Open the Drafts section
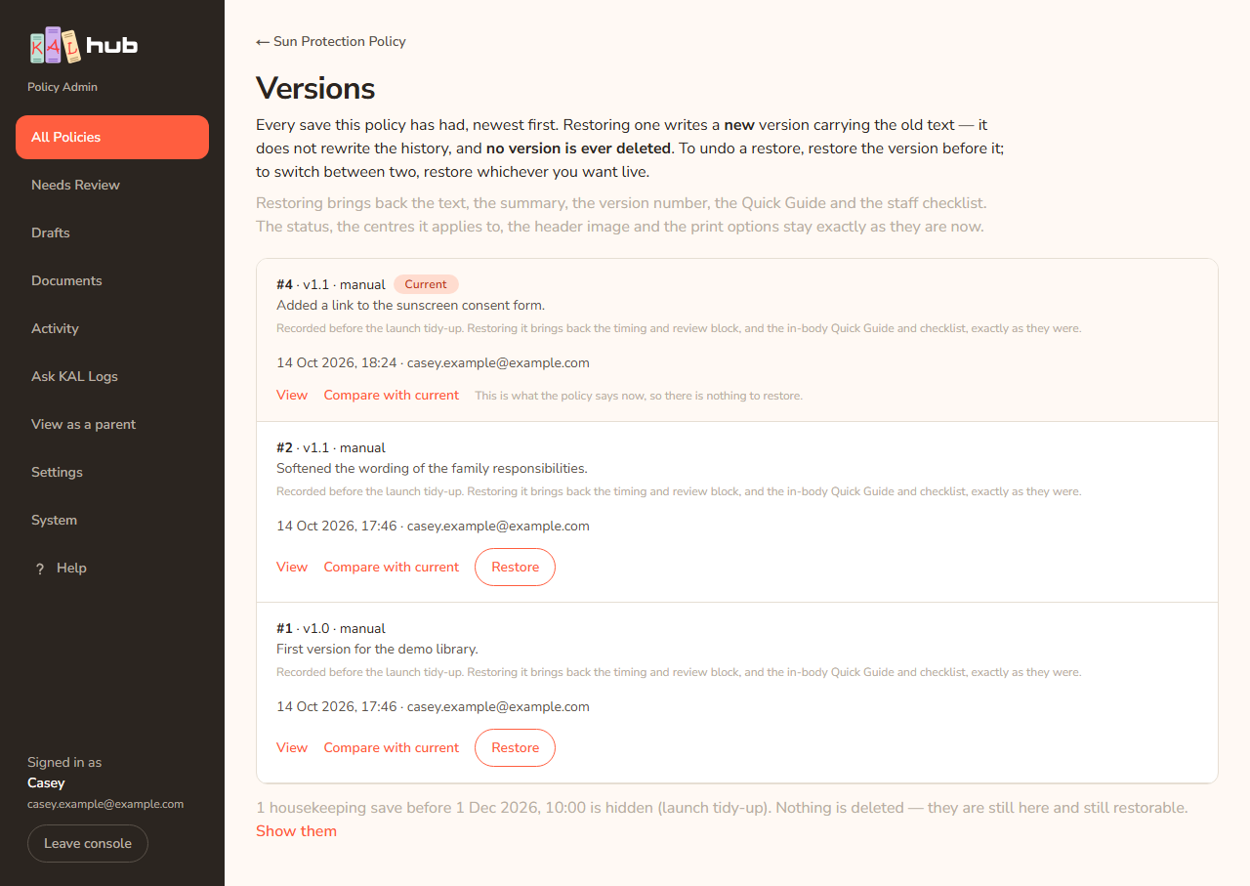Viewport: 1250px width, 886px height. 112,232
